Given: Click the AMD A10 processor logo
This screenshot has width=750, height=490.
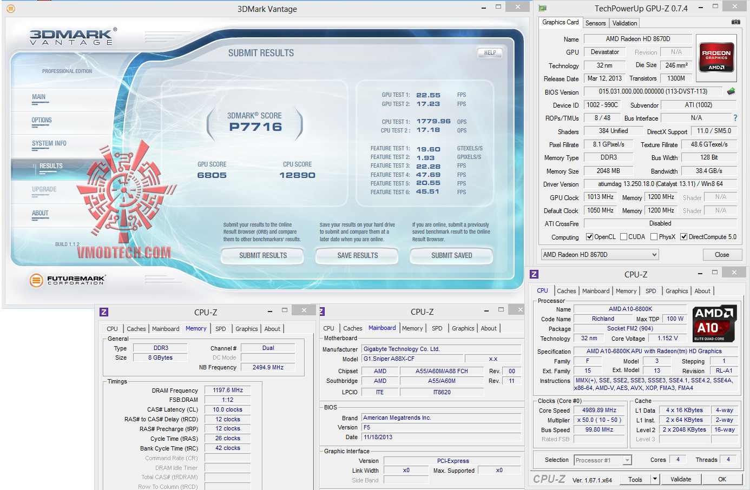Looking at the screenshot, I should 714,323.
